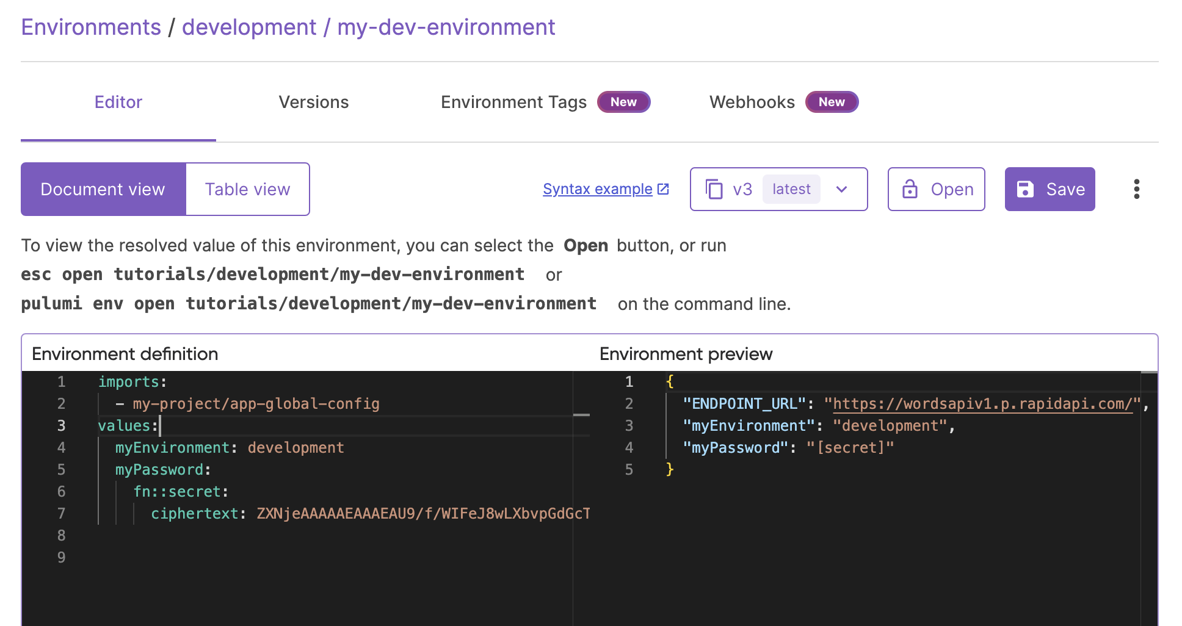Click the external link icon beside Syntax example
The width and height of the screenshot is (1182, 626).
663,189
